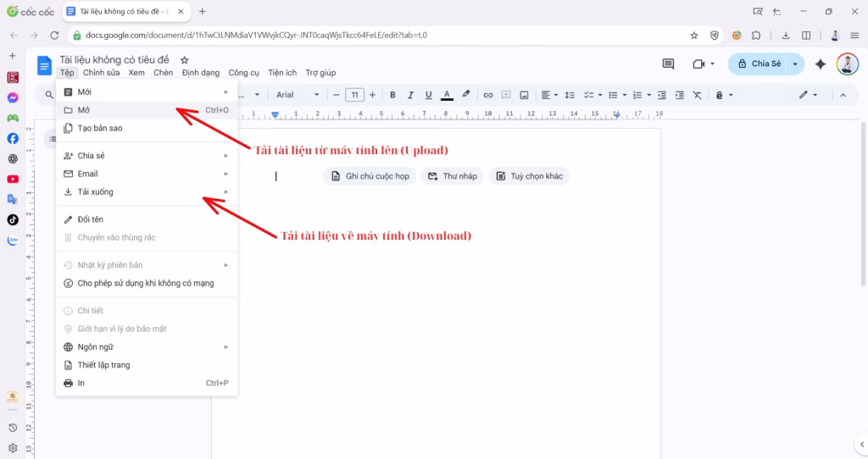Open browser downloads icon
This screenshot has height=459, width=868.
[786, 35]
